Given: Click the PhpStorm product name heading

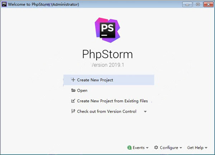Looking at the screenshot, I should pyautogui.click(x=107, y=54).
